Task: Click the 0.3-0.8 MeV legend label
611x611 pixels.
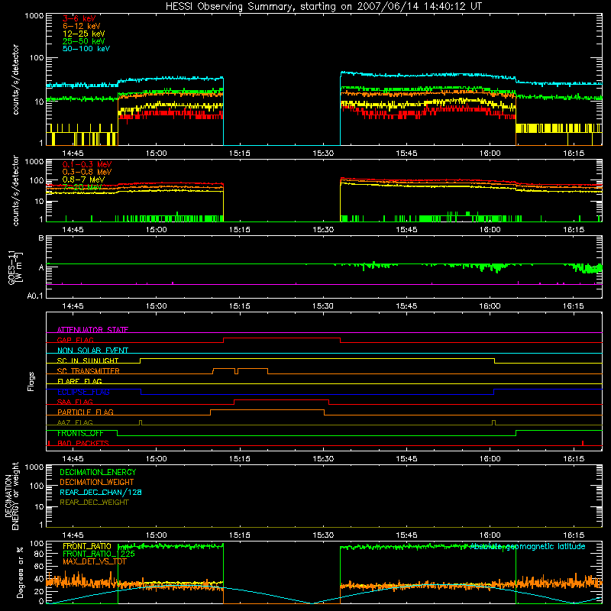Action: [x=87, y=172]
